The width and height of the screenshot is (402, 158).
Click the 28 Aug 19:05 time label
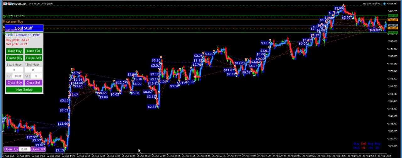(x=339, y=156)
